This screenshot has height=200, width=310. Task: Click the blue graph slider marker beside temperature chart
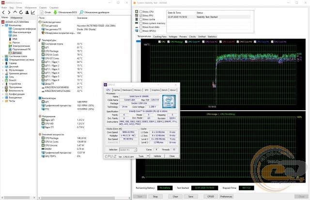coord(139,41)
